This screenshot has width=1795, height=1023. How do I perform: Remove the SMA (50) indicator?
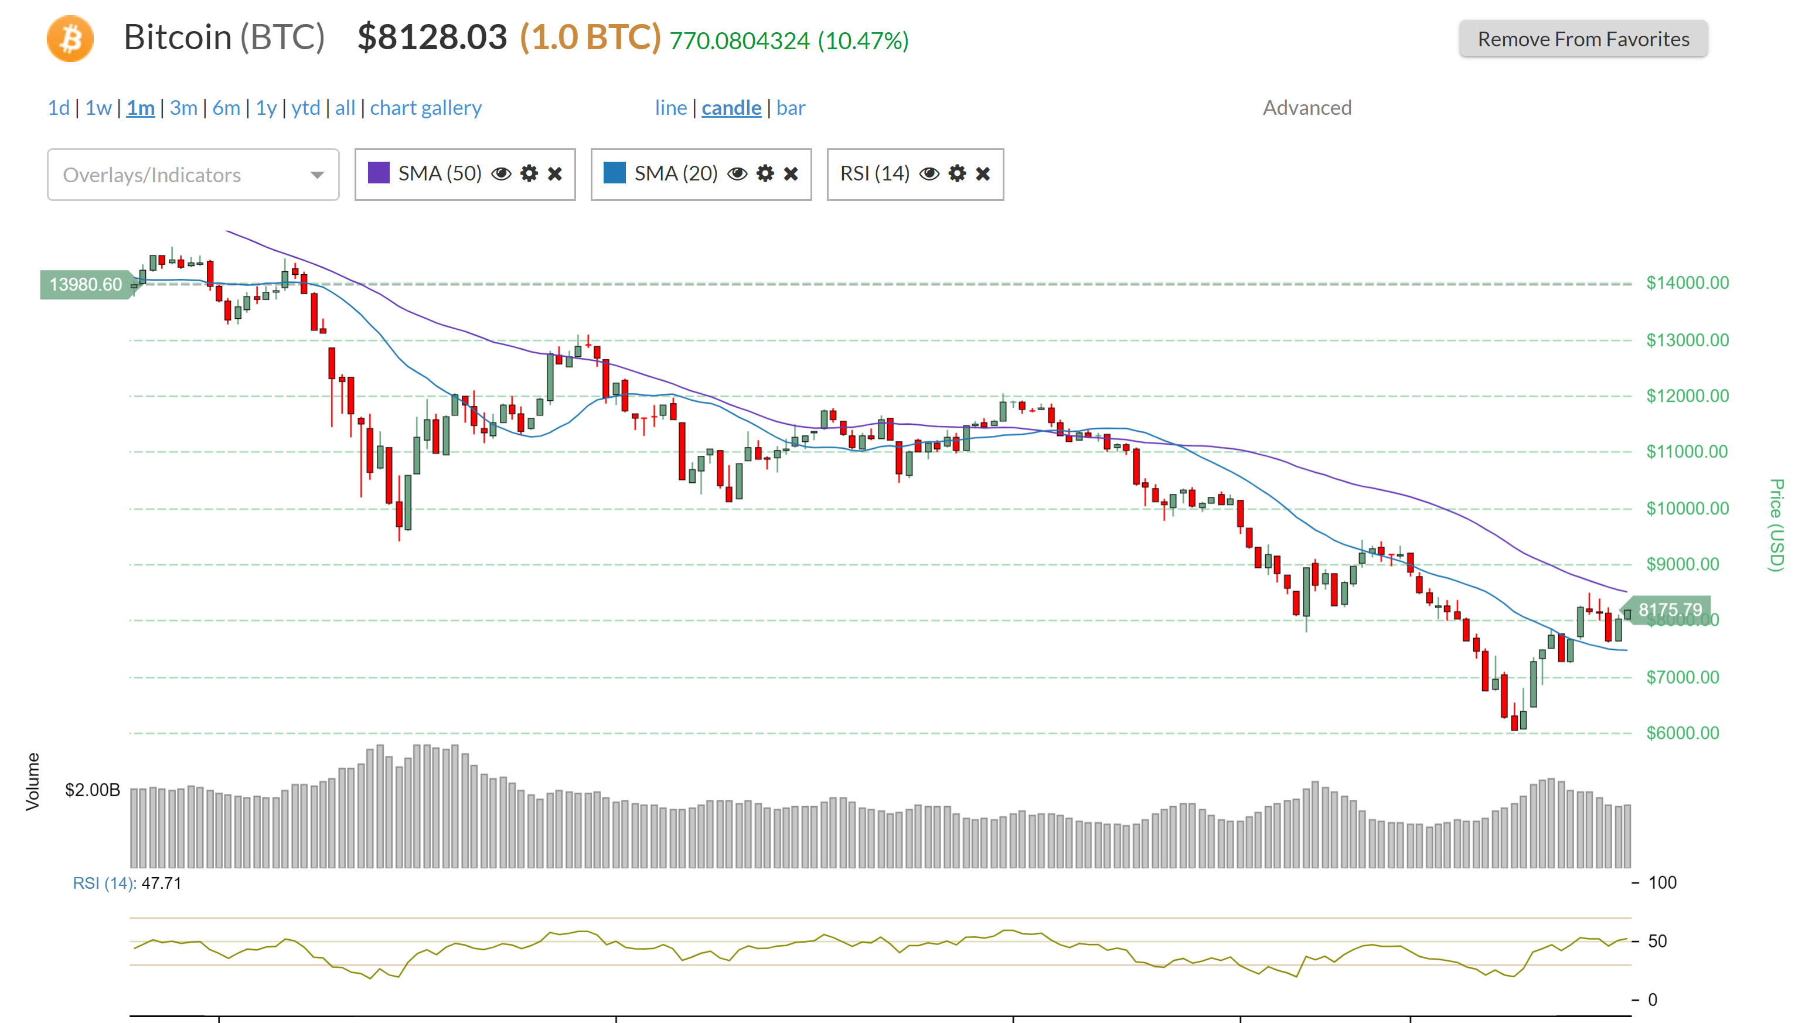[x=555, y=174]
